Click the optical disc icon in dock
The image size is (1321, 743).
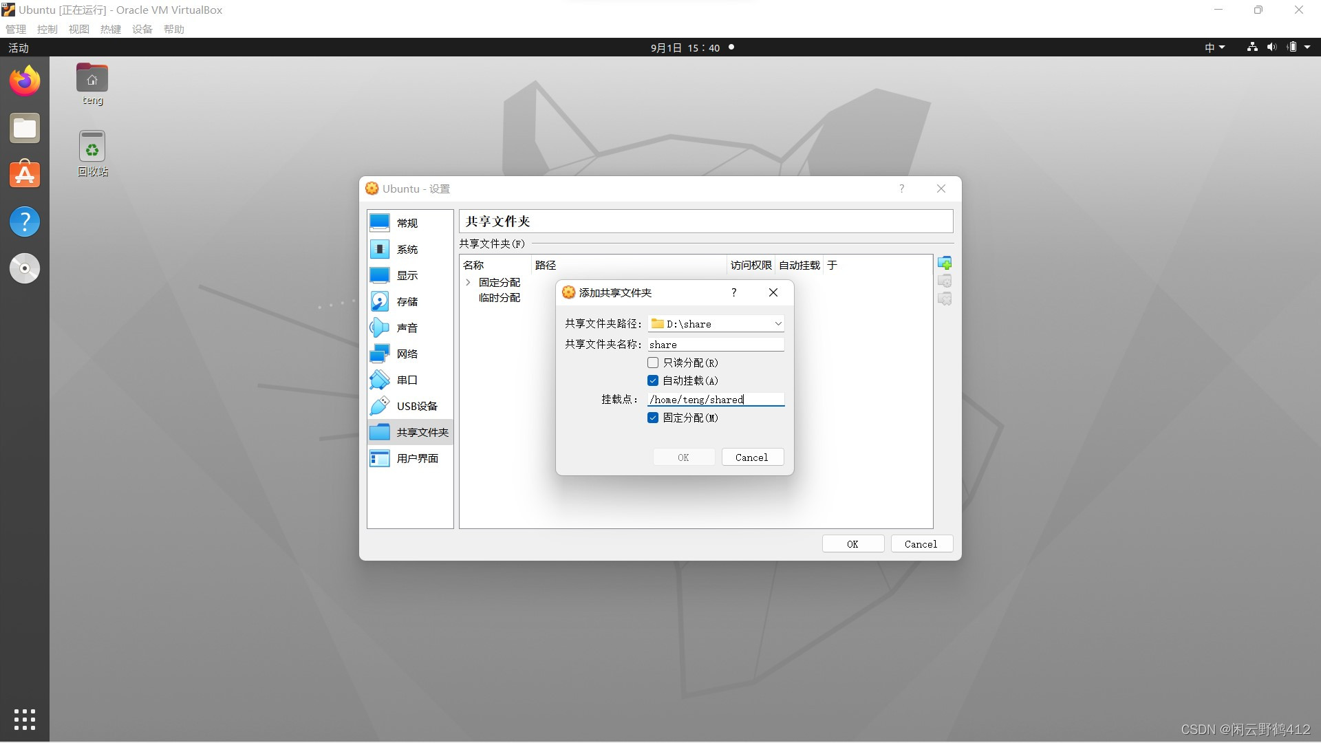(25, 268)
